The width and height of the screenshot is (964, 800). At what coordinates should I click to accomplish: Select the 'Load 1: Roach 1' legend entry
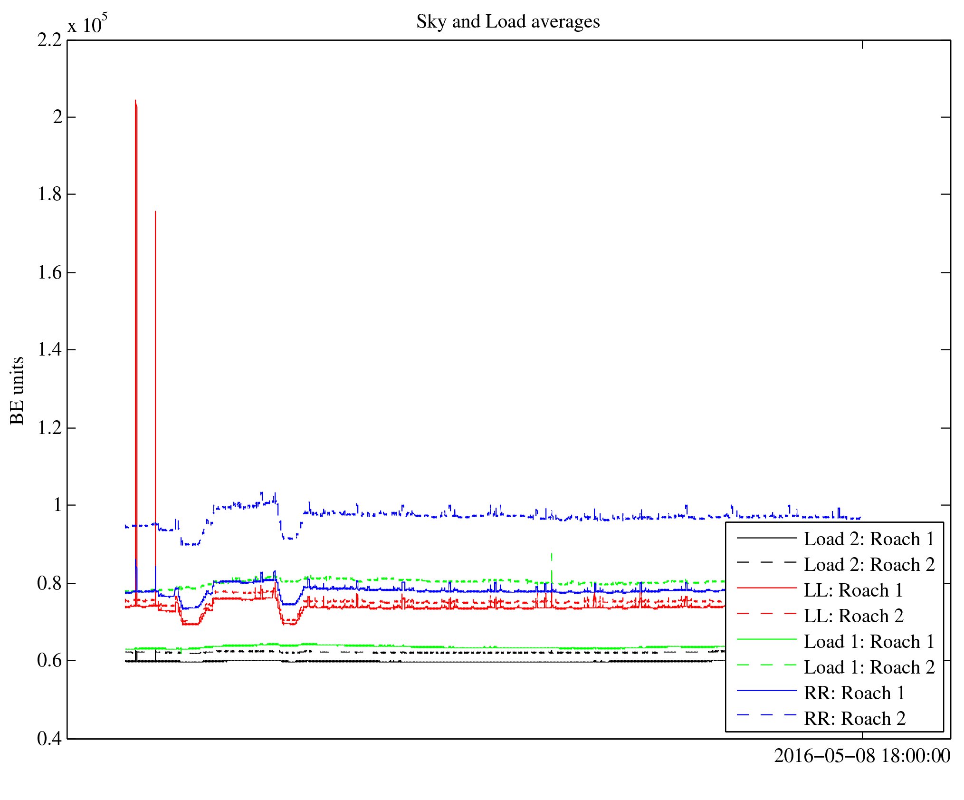point(869,642)
